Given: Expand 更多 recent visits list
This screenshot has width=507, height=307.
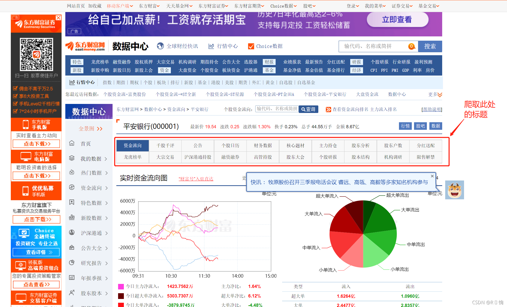Looking at the screenshot, I should [435, 94].
